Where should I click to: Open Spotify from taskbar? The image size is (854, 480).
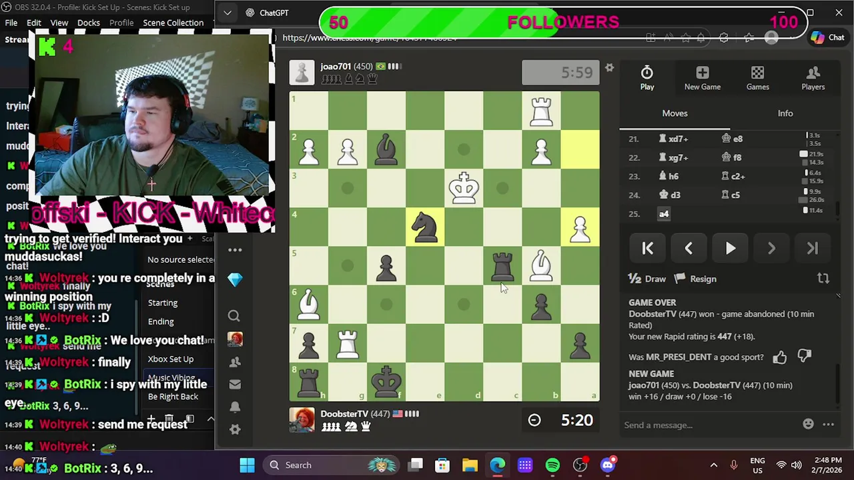[x=552, y=465]
